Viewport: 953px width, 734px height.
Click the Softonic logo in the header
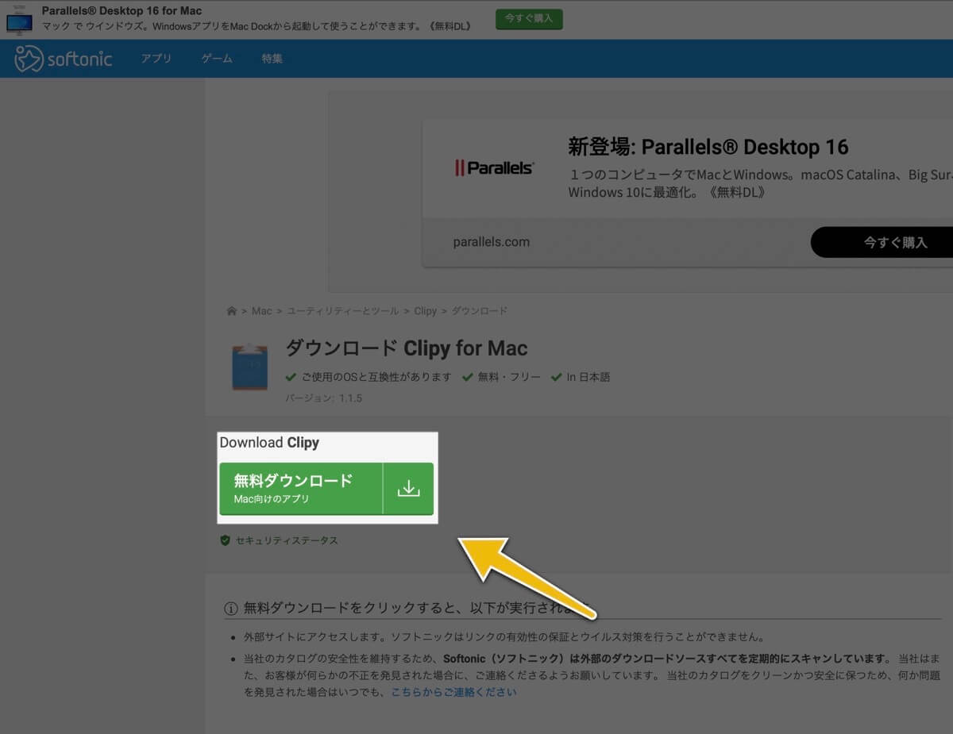pyautogui.click(x=64, y=59)
